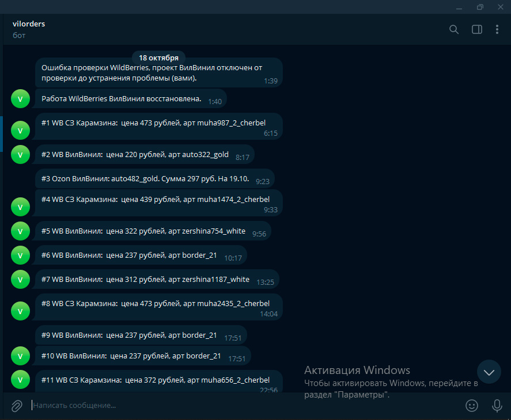Click timestamp 13:25 on message #7

pyautogui.click(x=265, y=282)
